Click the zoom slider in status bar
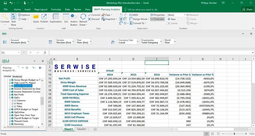Image resolution: width=255 pixels, height=136 pixels. click(234, 134)
